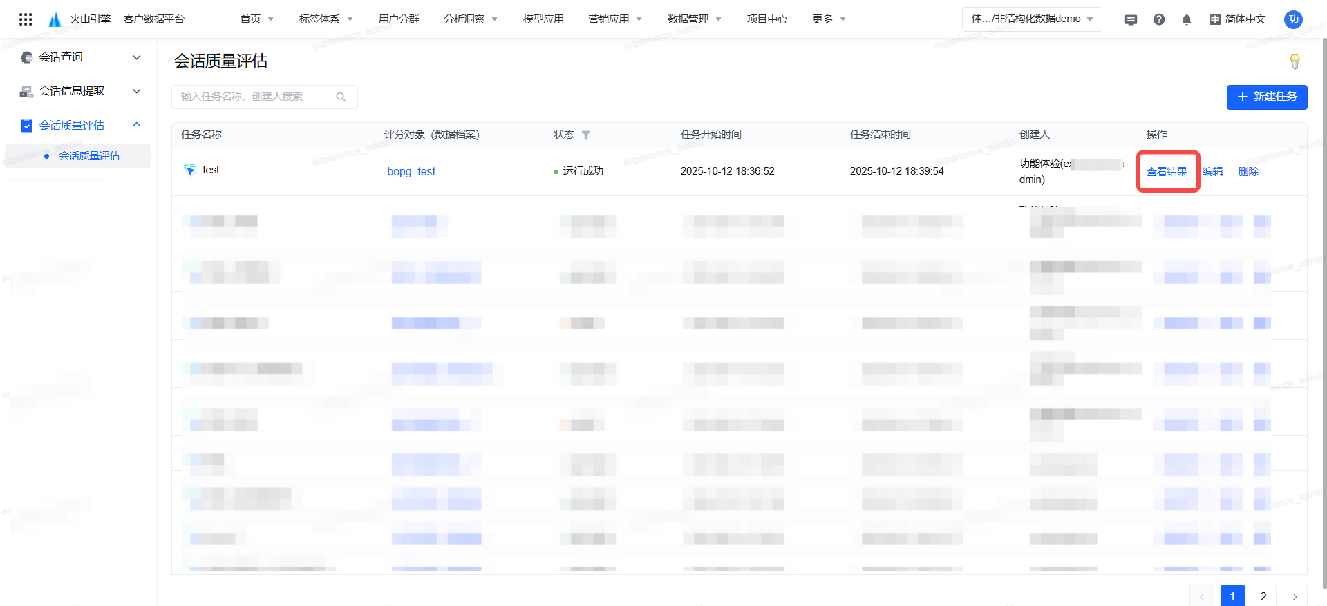Click the user avatar icon
Screen dimensions: 1327x606
click(1293, 19)
